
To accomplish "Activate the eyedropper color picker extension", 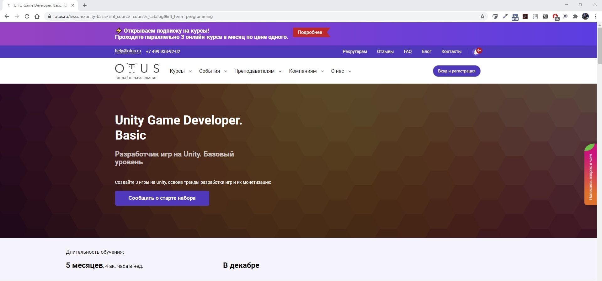I will (505, 16).
